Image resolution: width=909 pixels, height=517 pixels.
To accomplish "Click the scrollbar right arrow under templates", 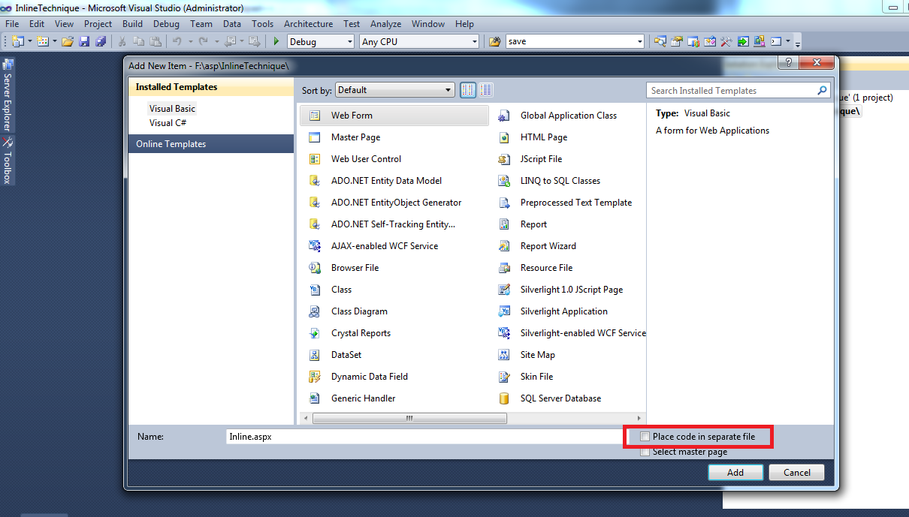I will [x=639, y=418].
